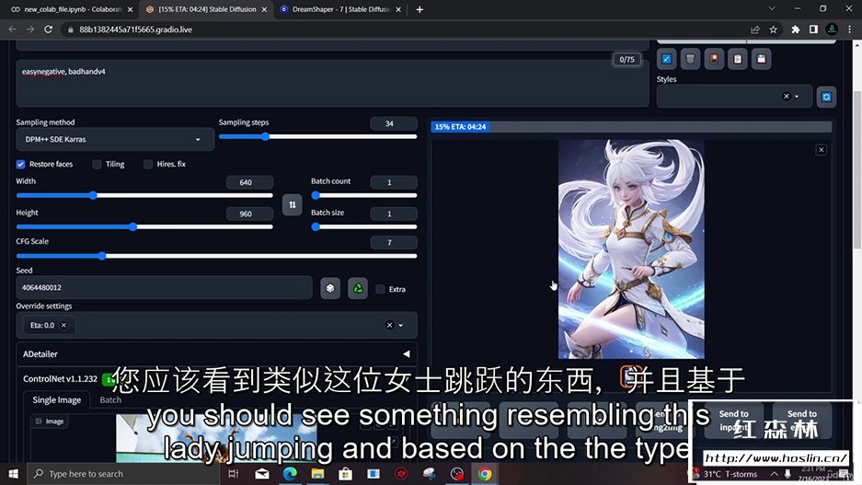This screenshot has height=485, width=862.
Task: Open the Styles dropdown arrow
Action: (x=797, y=97)
